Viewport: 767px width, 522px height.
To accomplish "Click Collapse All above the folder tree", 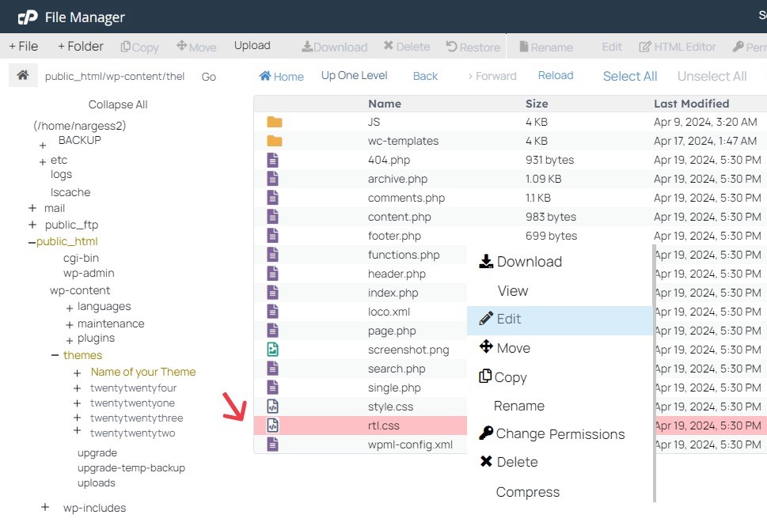I will pyautogui.click(x=118, y=104).
